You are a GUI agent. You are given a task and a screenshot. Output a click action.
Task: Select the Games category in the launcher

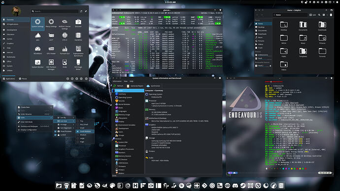pyautogui.click(x=16, y=39)
